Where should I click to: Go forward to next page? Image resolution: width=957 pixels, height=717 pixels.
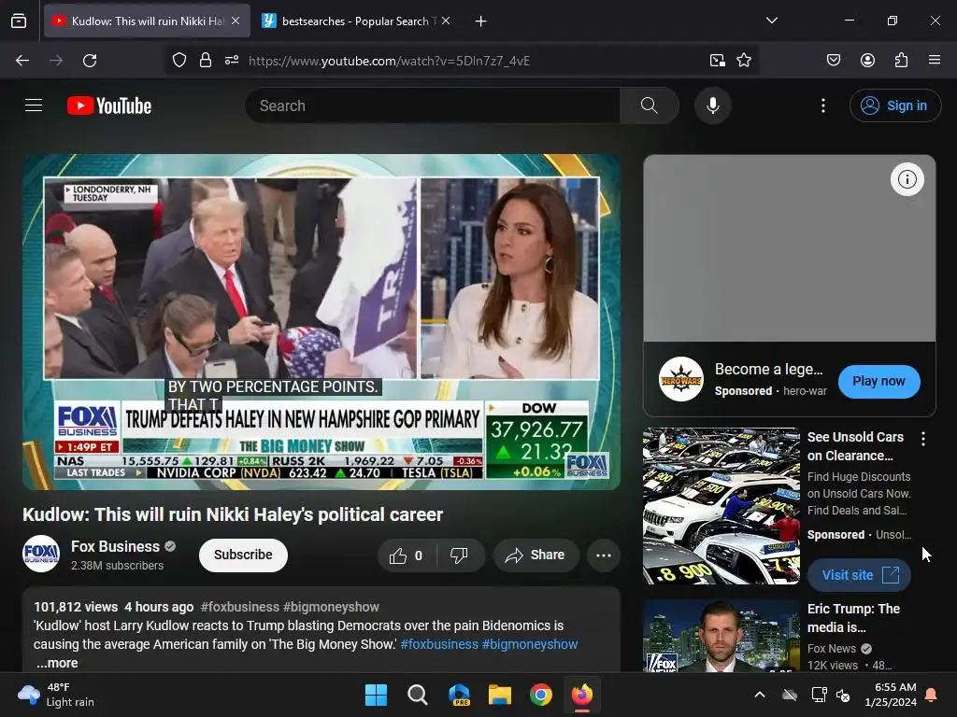[56, 61]
